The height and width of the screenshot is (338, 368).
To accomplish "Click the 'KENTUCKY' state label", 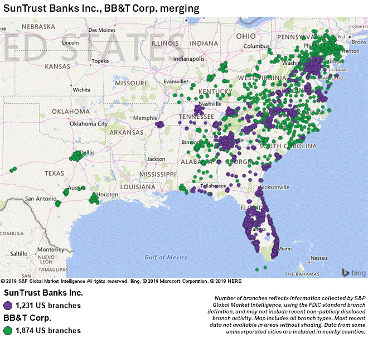I will [x=215, y=91].
